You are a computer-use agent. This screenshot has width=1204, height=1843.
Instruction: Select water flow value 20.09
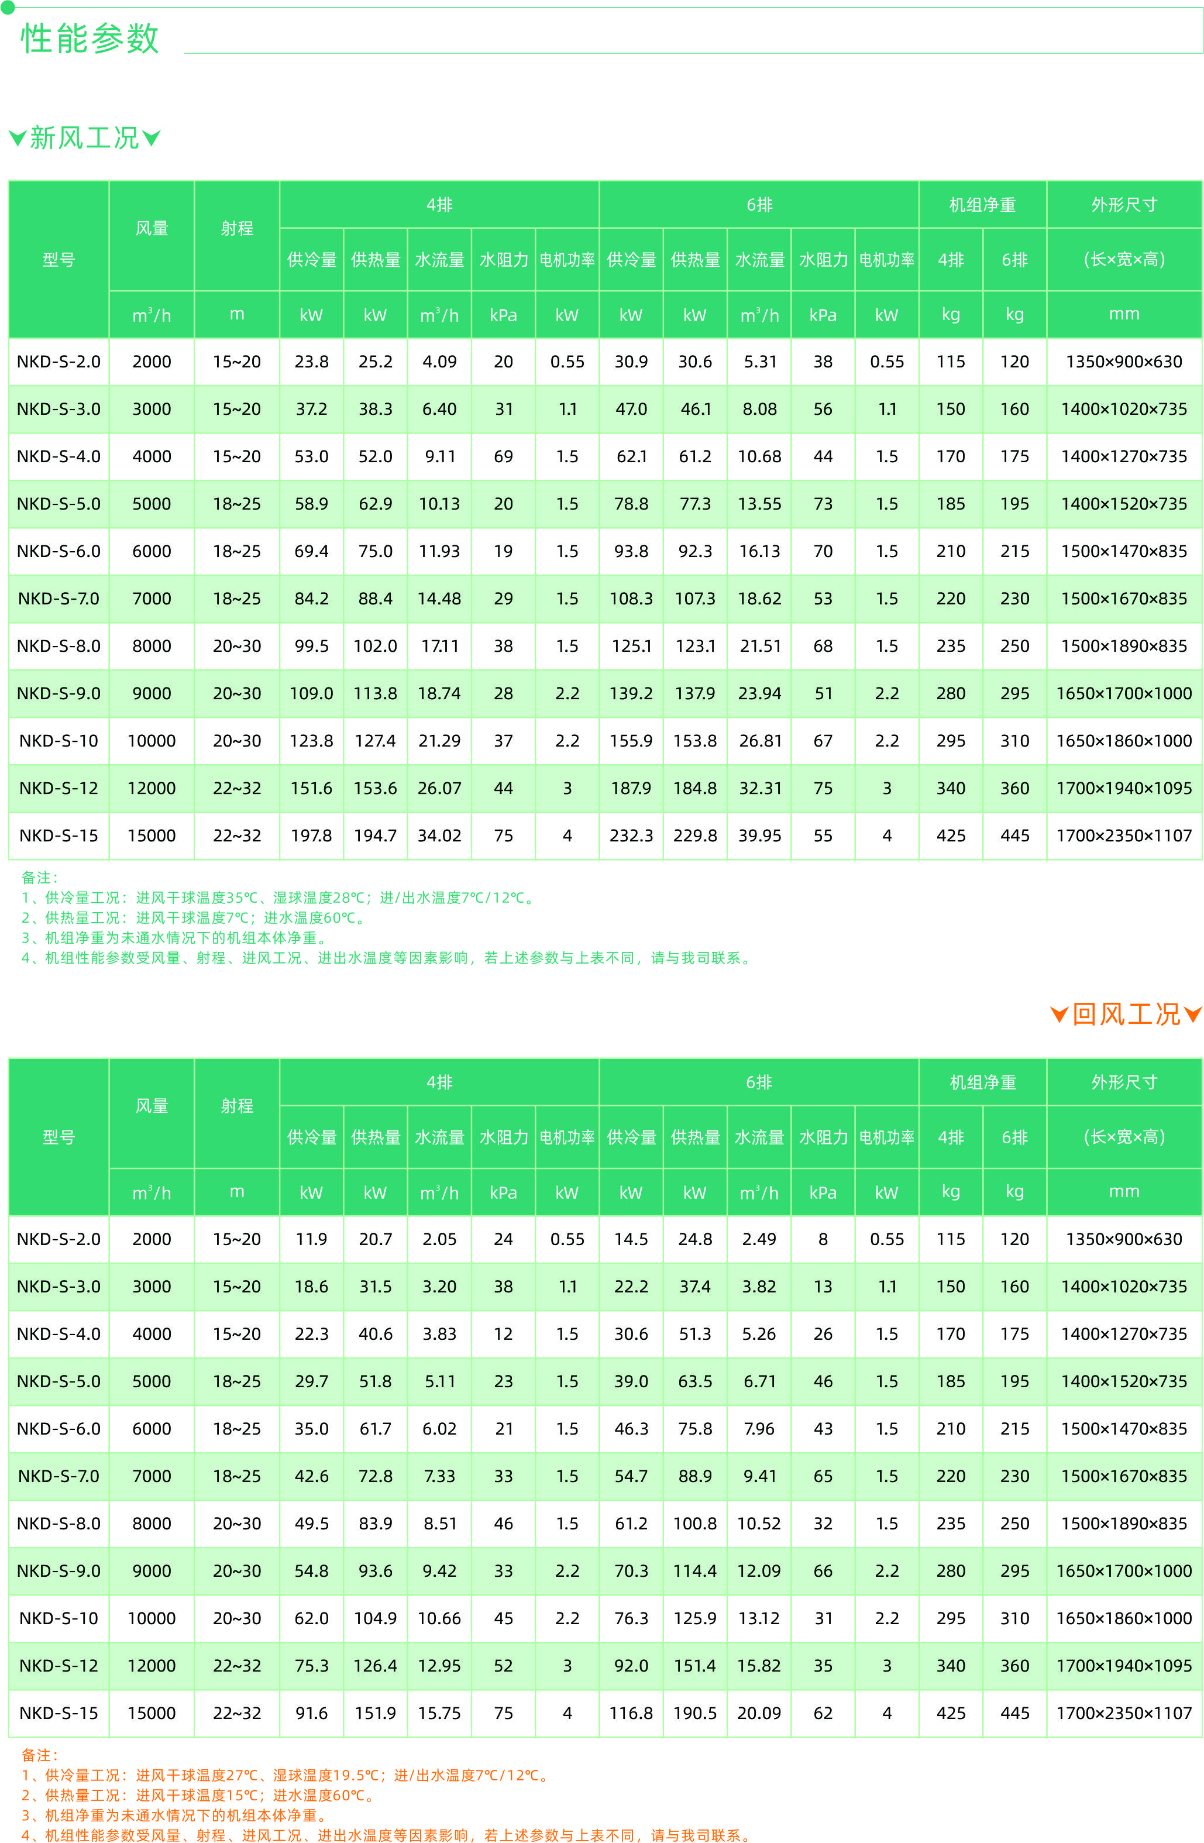point(759,1713)
